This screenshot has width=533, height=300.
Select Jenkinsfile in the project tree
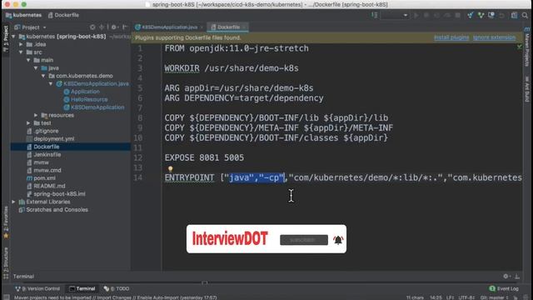click(x=44, y=154)
